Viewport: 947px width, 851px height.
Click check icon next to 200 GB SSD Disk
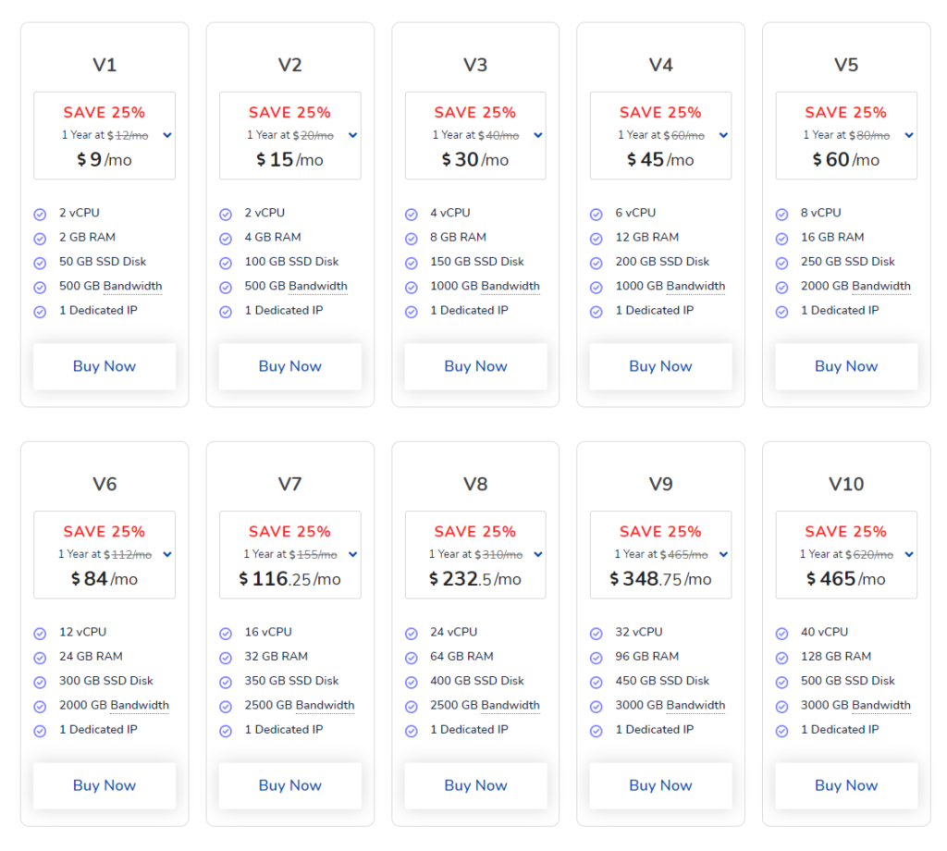click(x=596, y=263)
